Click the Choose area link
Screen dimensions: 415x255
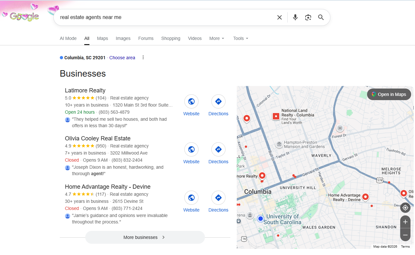click(x=122, y=58)
